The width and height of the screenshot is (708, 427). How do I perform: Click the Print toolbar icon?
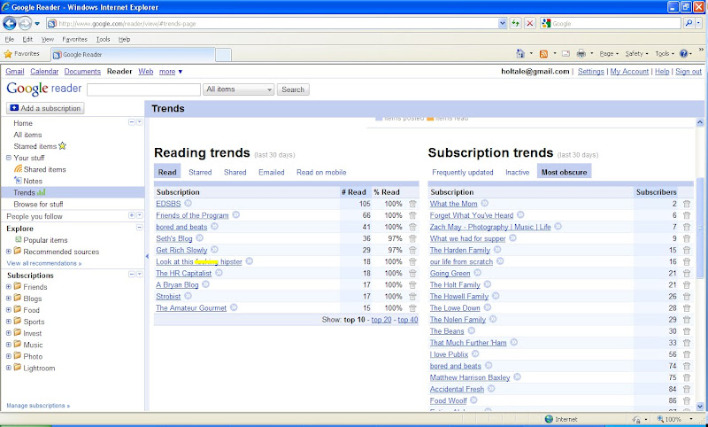pos(581,54)
